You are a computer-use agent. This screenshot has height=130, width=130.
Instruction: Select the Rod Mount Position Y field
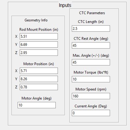[39, 45]
